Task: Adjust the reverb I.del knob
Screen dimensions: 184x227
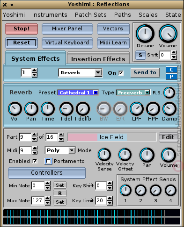Action: click(x=66, y=109)
